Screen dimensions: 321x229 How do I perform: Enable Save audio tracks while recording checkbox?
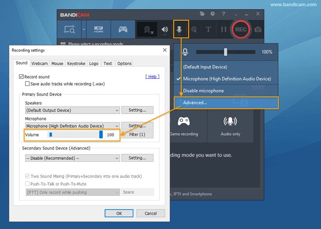(x=27, y=84)
